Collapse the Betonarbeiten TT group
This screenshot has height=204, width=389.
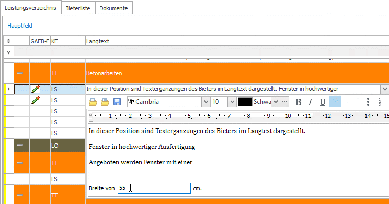point(20,73)
